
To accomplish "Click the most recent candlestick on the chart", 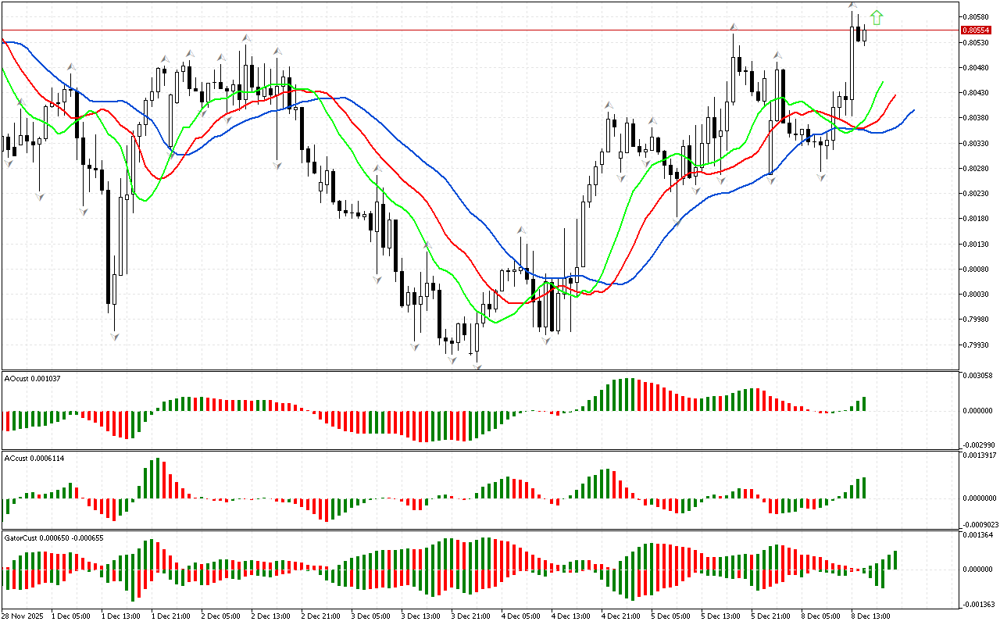I will click(864, 33).
